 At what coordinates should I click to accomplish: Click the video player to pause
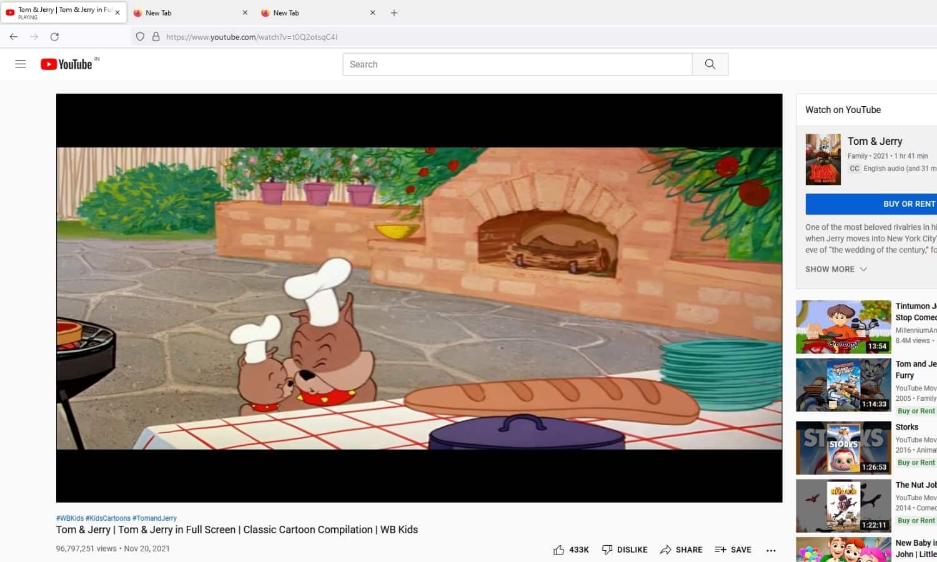(x=419, y=298)
